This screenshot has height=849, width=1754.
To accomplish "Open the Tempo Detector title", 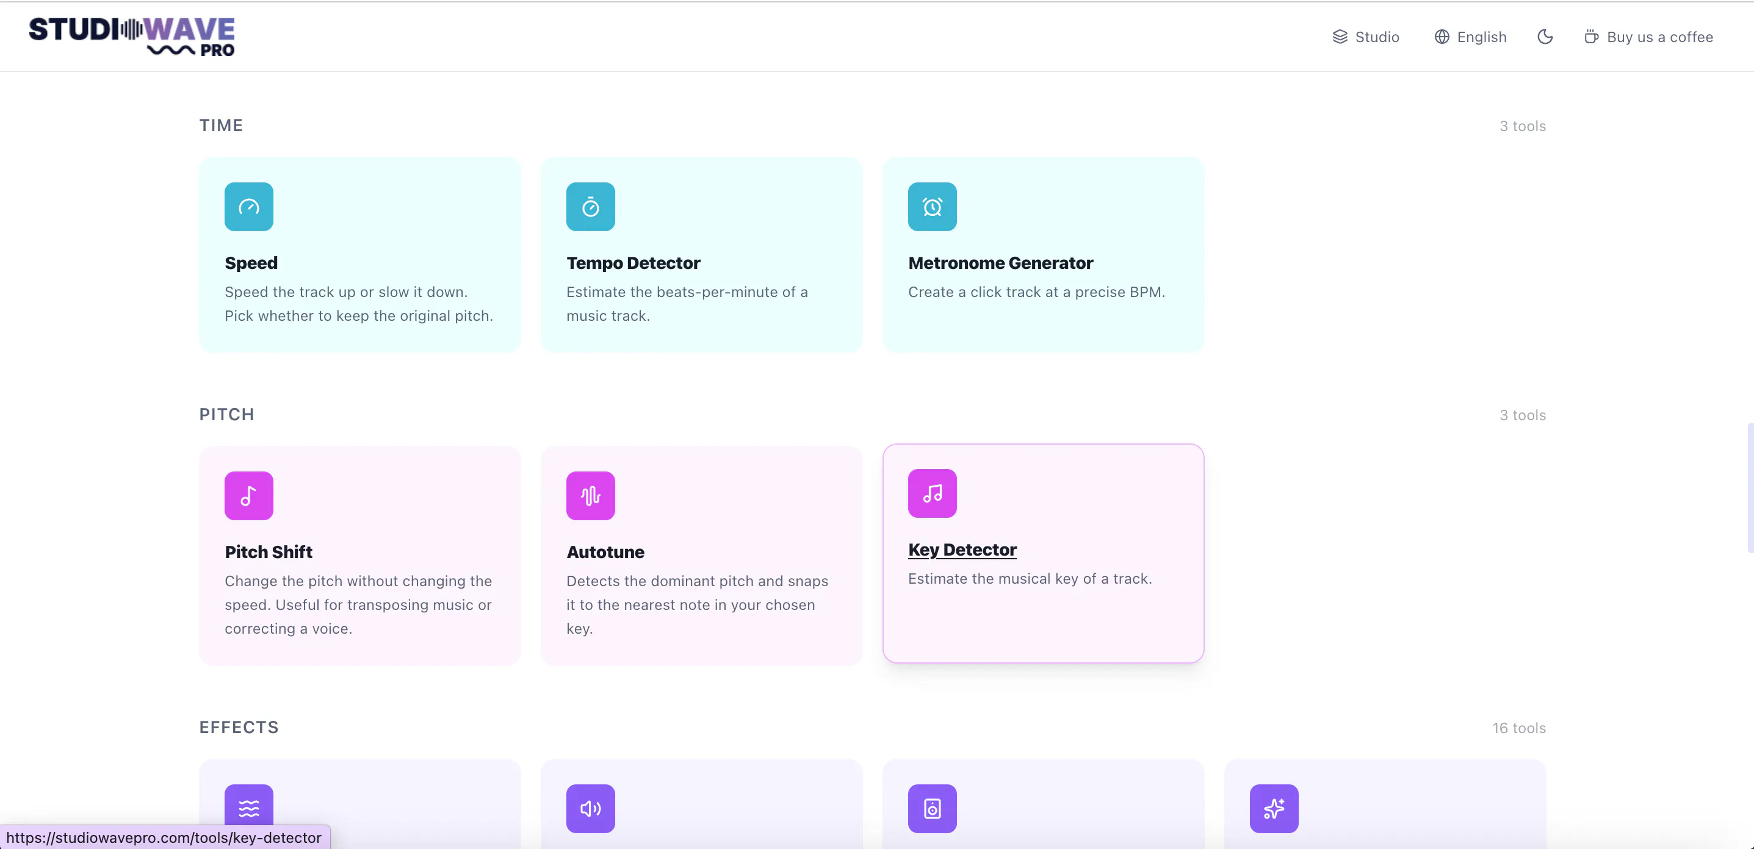I will (633, 263).
